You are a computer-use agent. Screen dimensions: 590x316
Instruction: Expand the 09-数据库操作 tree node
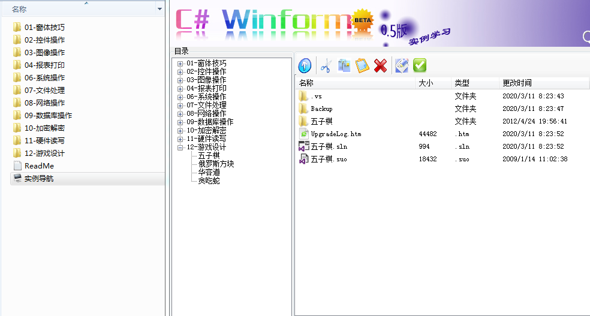click(x=180, y=122)
